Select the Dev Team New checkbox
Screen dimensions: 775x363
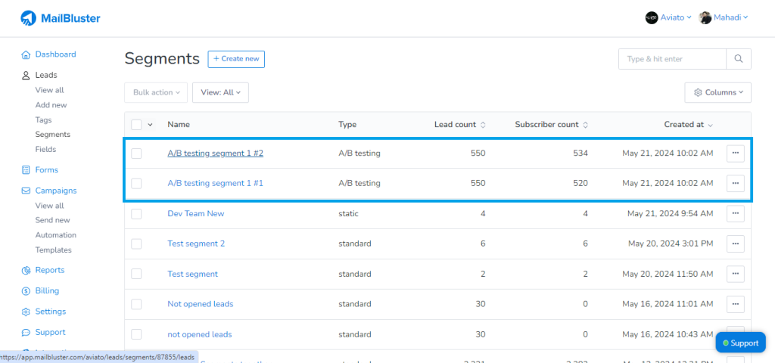pyautogui.click(x=136, y=214)
